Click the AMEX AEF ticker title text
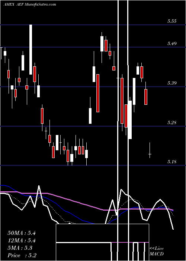Viewport: 186px width, 261px height. (30, 4)
